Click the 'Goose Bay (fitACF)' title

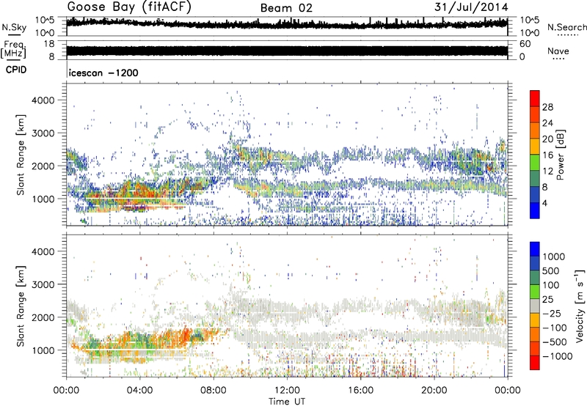(x=129, y=7)
